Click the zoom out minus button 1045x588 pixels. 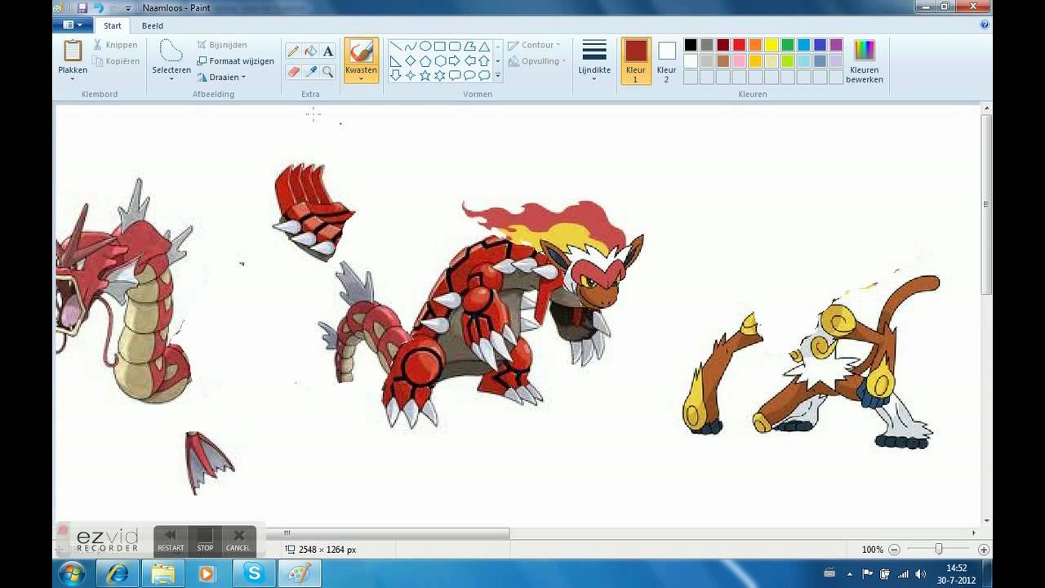[894, 550]
